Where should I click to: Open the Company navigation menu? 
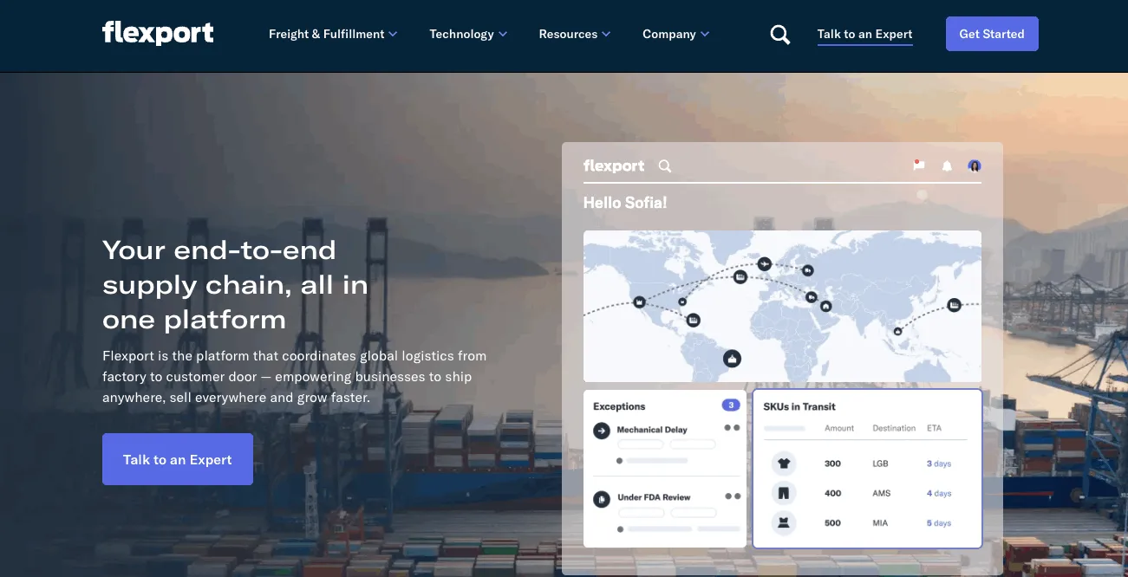tap(676, 35)
